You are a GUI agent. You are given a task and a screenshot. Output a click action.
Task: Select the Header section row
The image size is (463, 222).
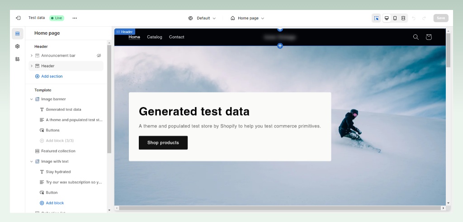(x=66, y=66)
